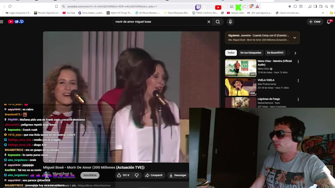335x188 pixels.
Task: Click the 'Descargar' download button
Action: coord(178,175)
